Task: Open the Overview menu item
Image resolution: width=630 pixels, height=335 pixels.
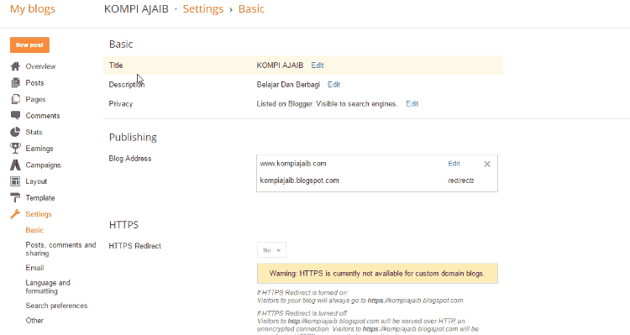Action: [40, 66]
